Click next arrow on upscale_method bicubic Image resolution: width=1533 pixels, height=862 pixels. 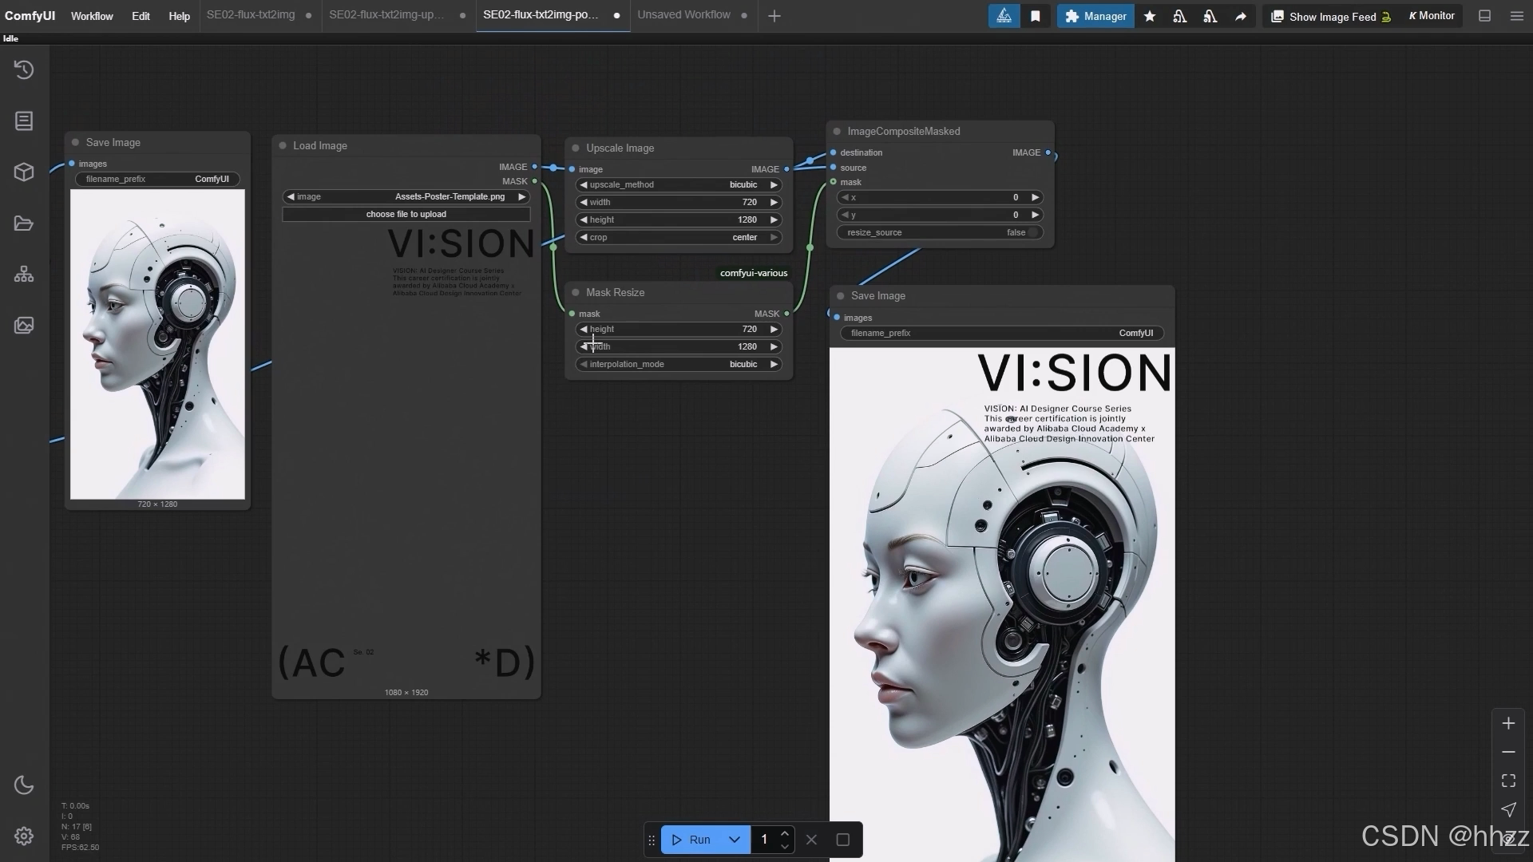coord(774,184)
